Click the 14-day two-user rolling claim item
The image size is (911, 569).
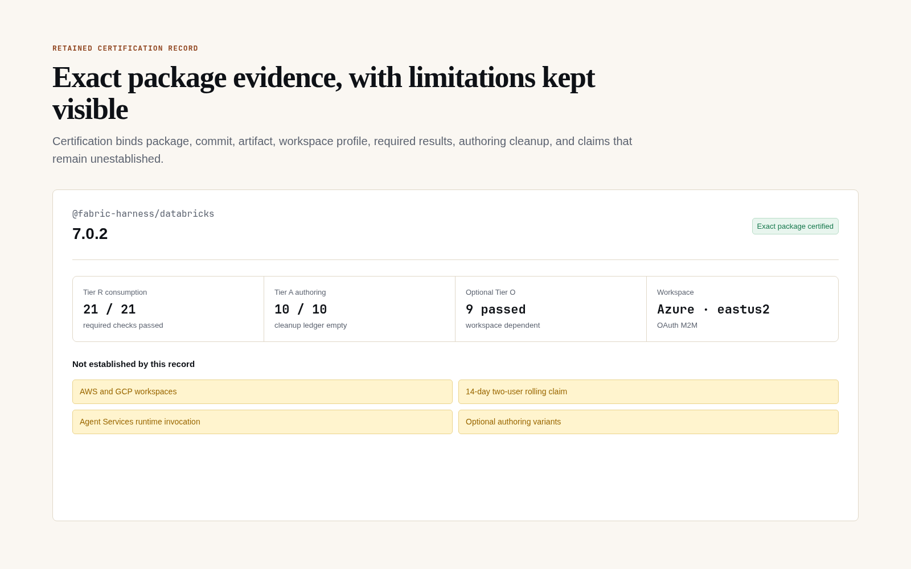(649, 391)
